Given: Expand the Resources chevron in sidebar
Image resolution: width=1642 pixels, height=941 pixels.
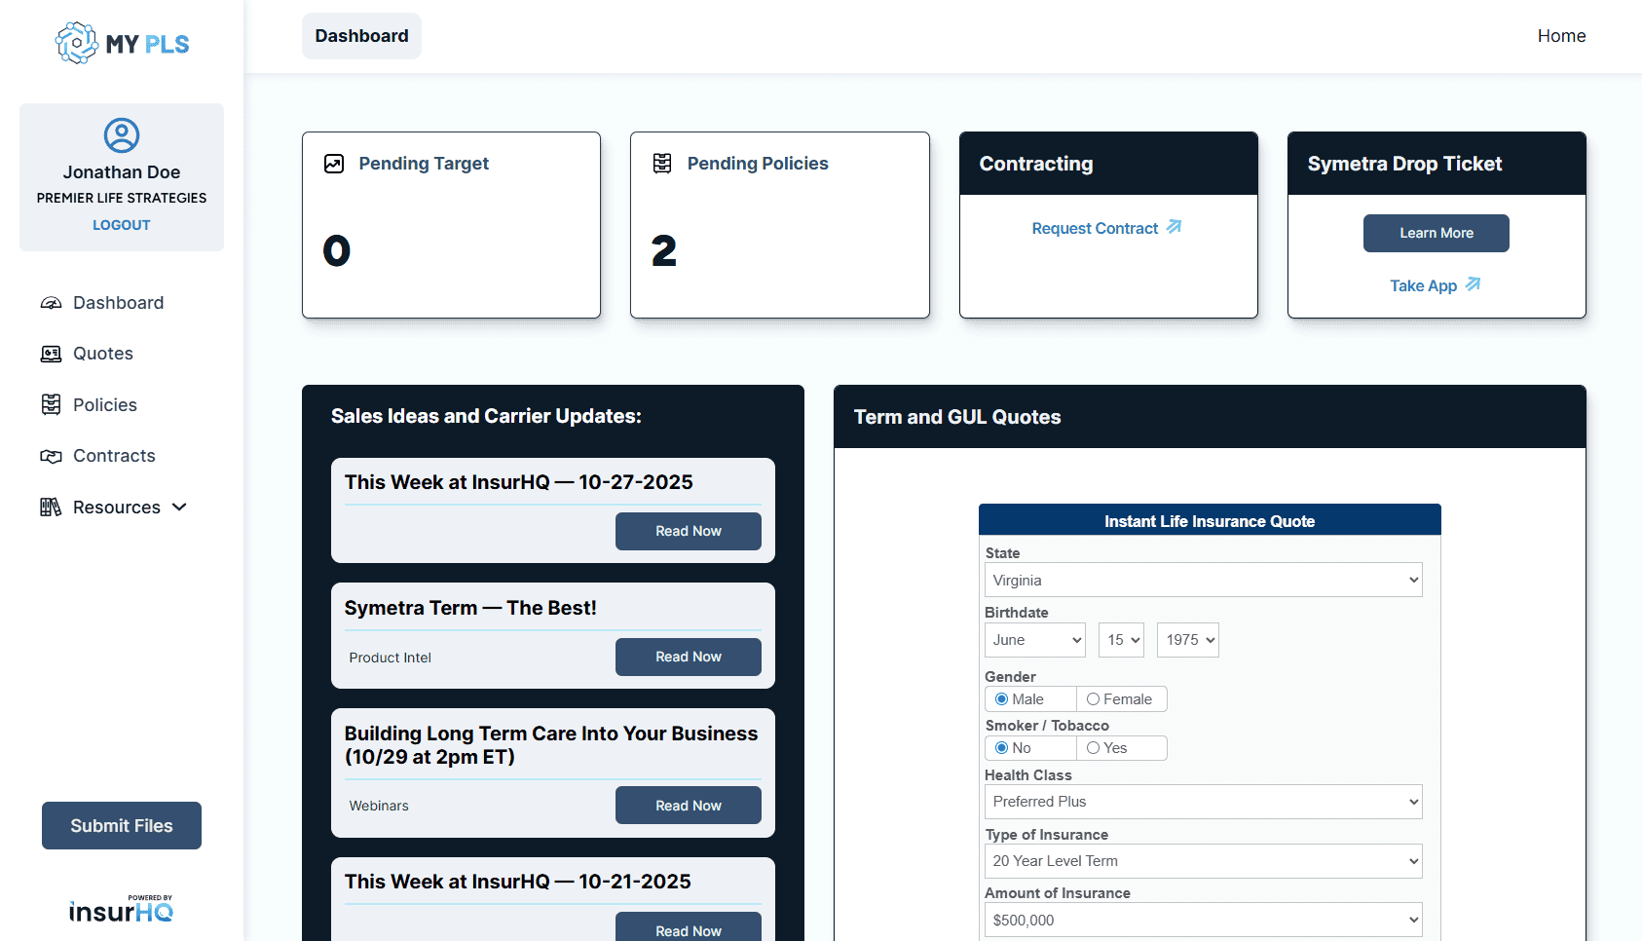Looking at the screenshot, I should (x=179, y=507).
